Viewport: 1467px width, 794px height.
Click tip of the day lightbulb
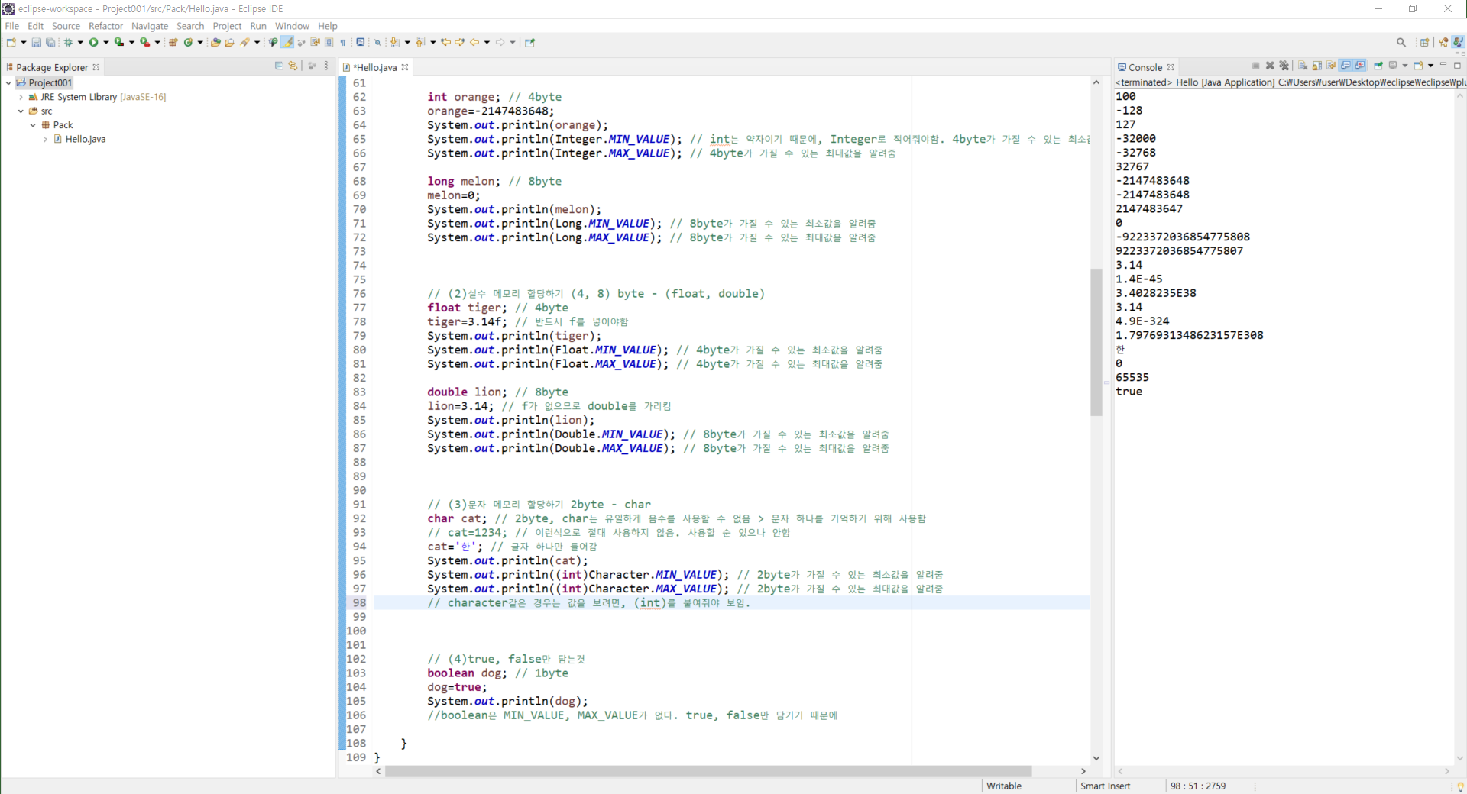click(x=1460, y=786)
